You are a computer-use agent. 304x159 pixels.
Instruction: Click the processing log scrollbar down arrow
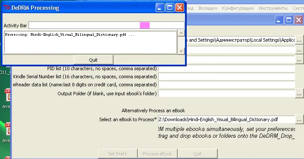181,51
